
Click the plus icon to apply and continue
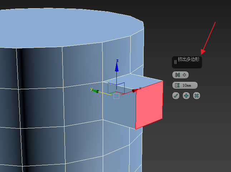tap(186, 96)
